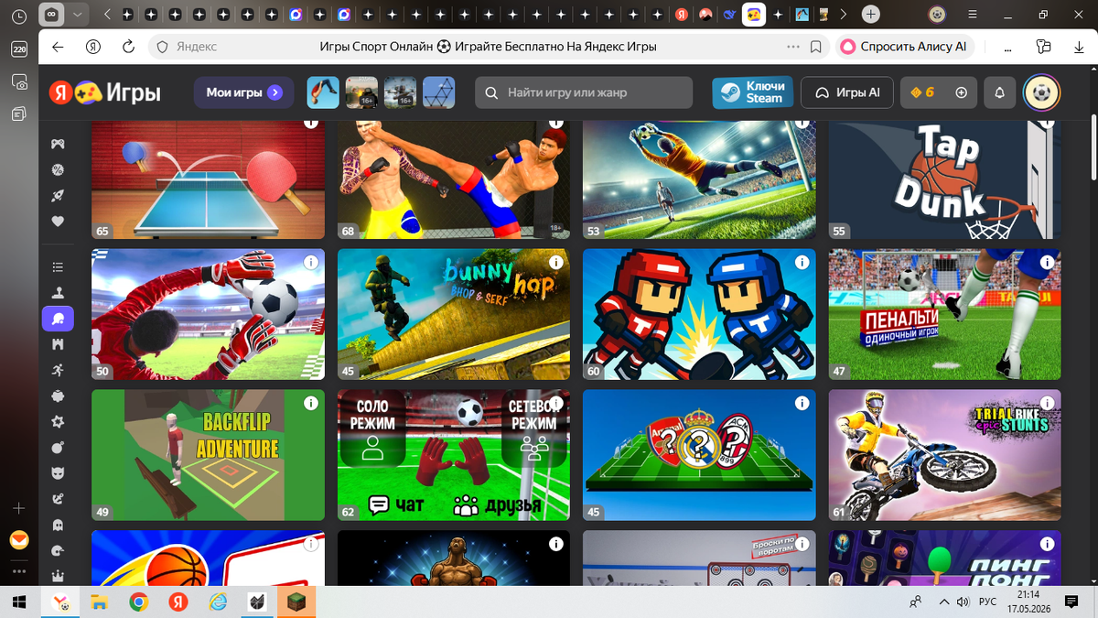Click the highlighted sport helmet category icon
This screenshot has height=618, width=1098.
click(58, 319)
